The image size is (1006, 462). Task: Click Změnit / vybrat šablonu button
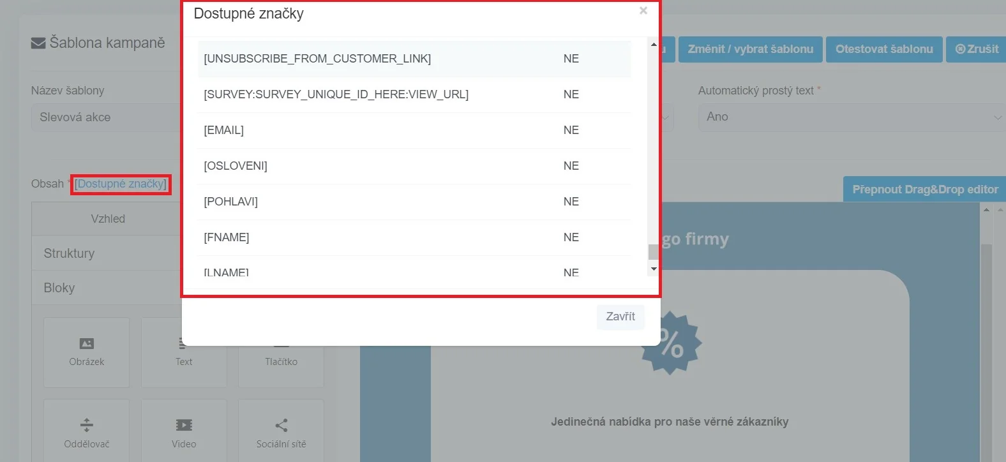pyautogui.click(x=750, y=49)
